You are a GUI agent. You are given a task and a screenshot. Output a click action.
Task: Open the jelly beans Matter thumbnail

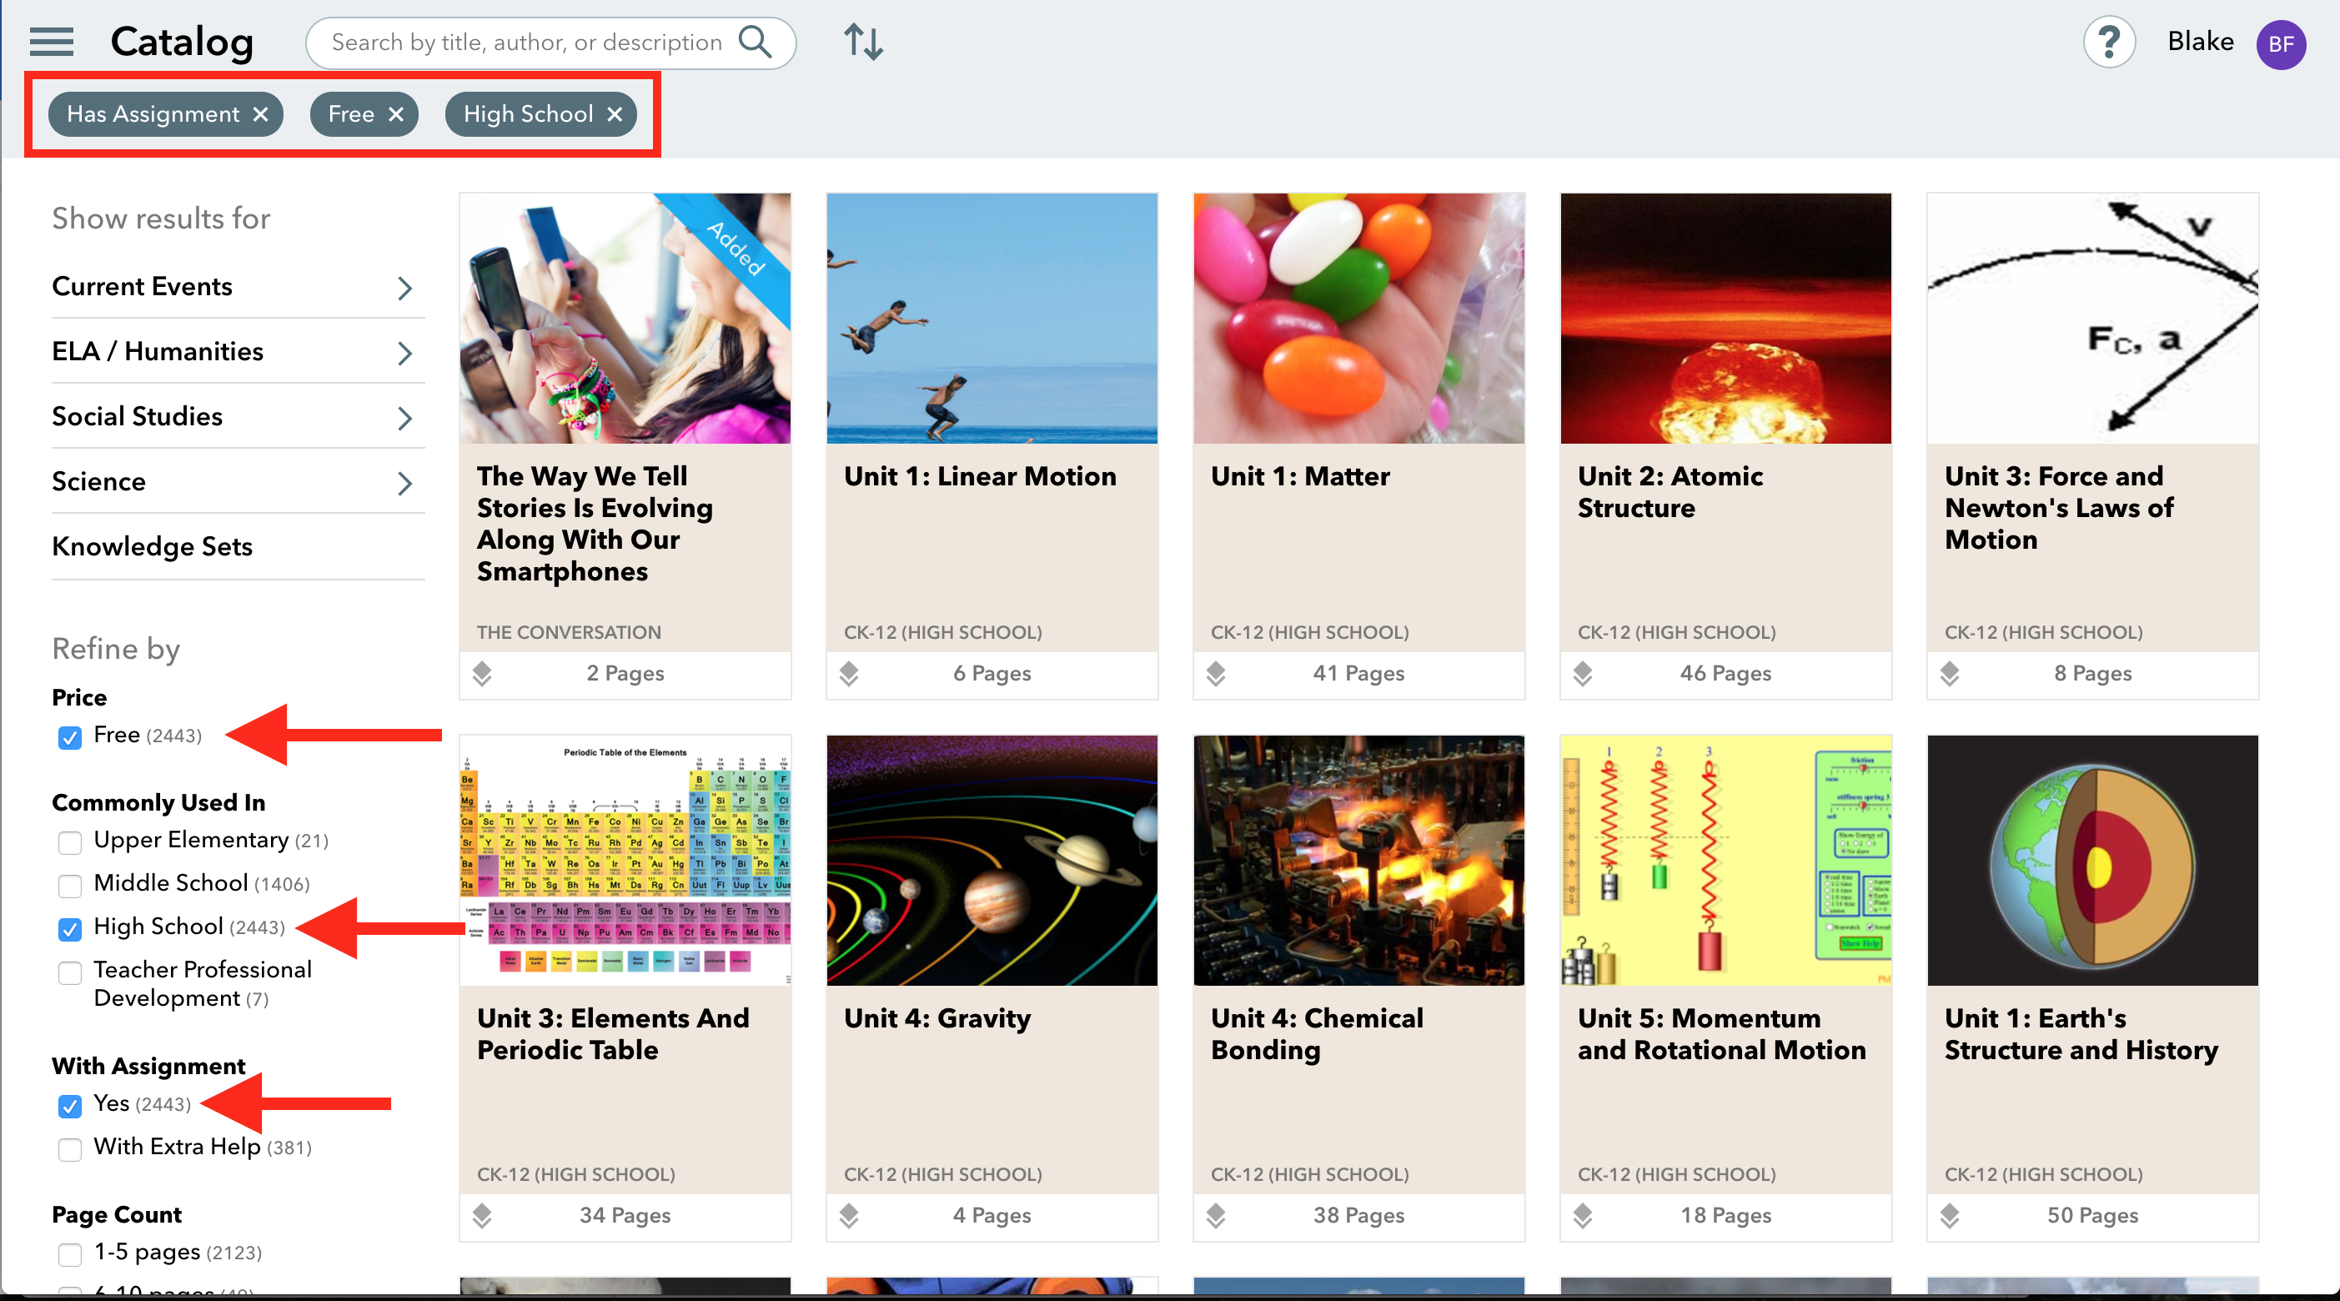click(1359, 318)
